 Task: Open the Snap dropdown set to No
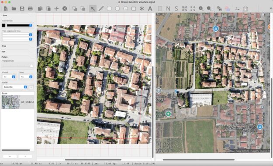(26, 77)
